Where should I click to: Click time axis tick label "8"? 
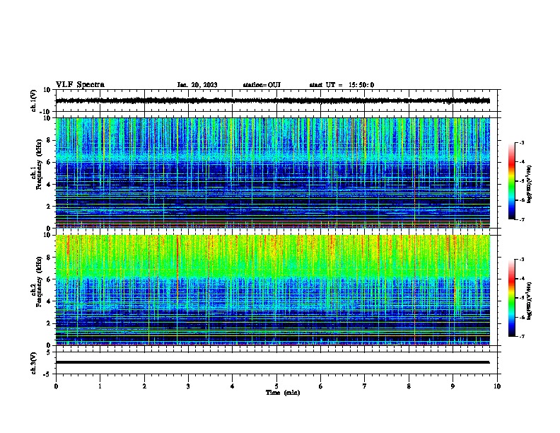(409, 386)
